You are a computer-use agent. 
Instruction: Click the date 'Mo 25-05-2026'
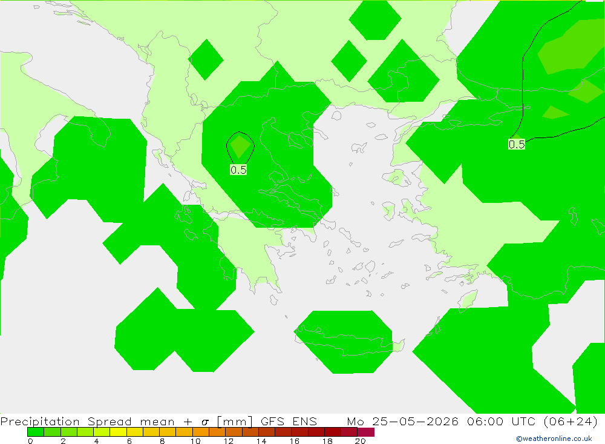pos(403,421)
